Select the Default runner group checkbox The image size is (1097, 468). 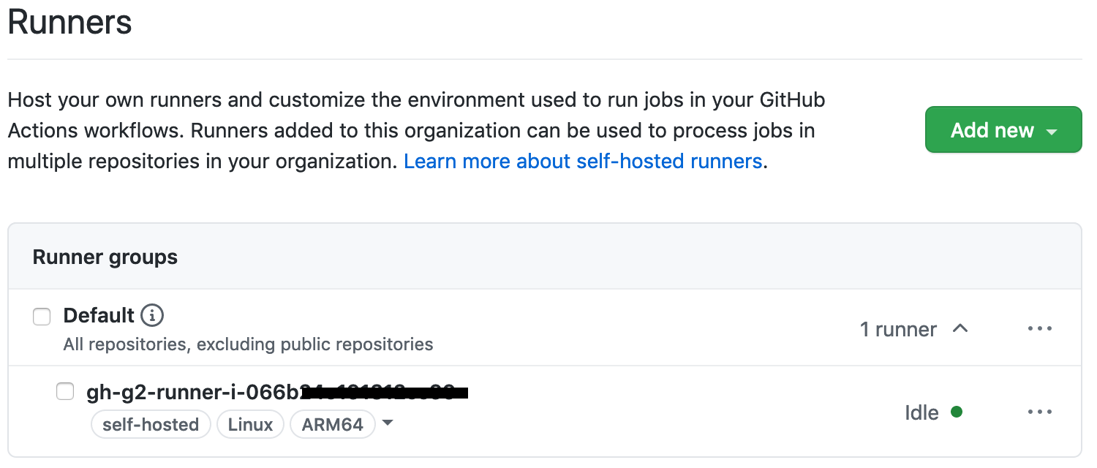[x=42, y=317]
